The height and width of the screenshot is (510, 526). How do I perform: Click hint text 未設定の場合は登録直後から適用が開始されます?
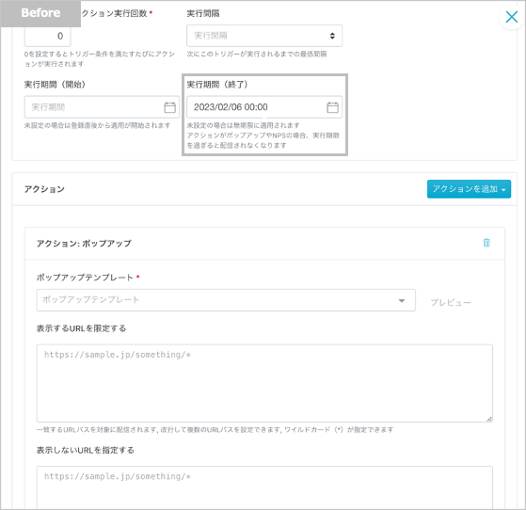[97, 125]
